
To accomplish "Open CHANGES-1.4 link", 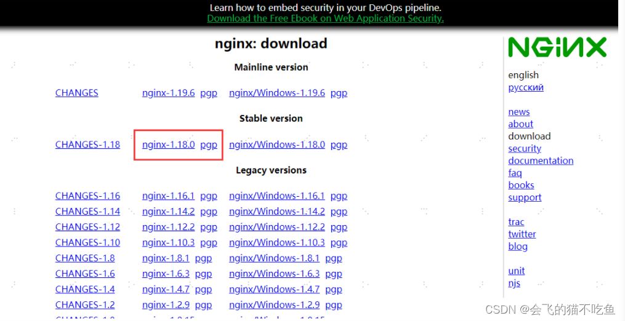I will (x=85, y=289).
